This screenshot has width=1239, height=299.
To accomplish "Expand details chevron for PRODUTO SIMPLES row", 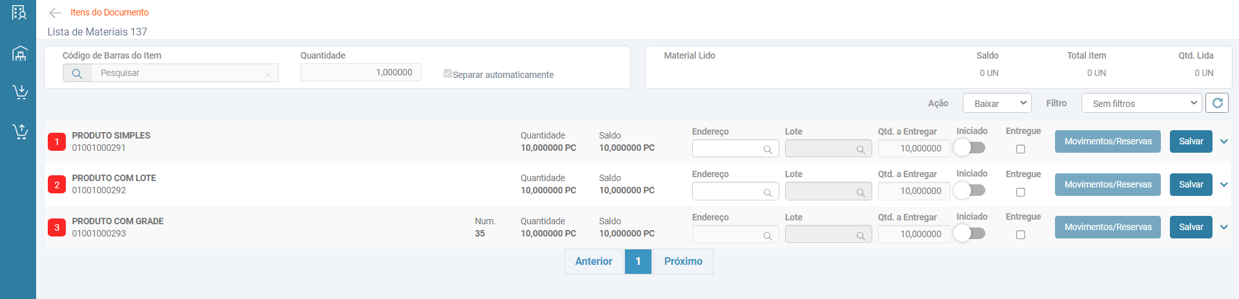I will click(x=1224, y=142).
